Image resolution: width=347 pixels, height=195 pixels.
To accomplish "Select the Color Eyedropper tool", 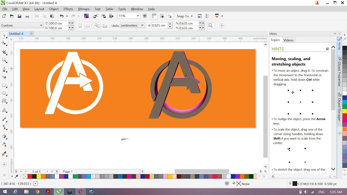I will coord(4,154).
